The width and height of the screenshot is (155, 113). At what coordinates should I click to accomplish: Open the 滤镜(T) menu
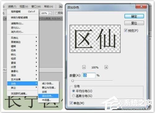click(x=12, y=6)
